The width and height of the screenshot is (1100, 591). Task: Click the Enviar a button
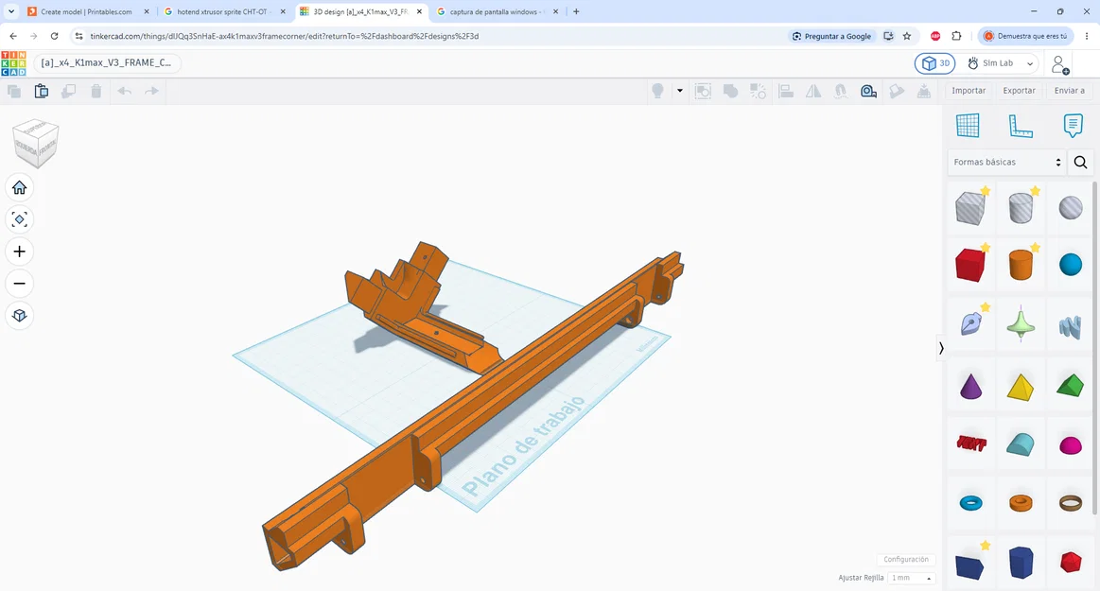(1069, 91)
